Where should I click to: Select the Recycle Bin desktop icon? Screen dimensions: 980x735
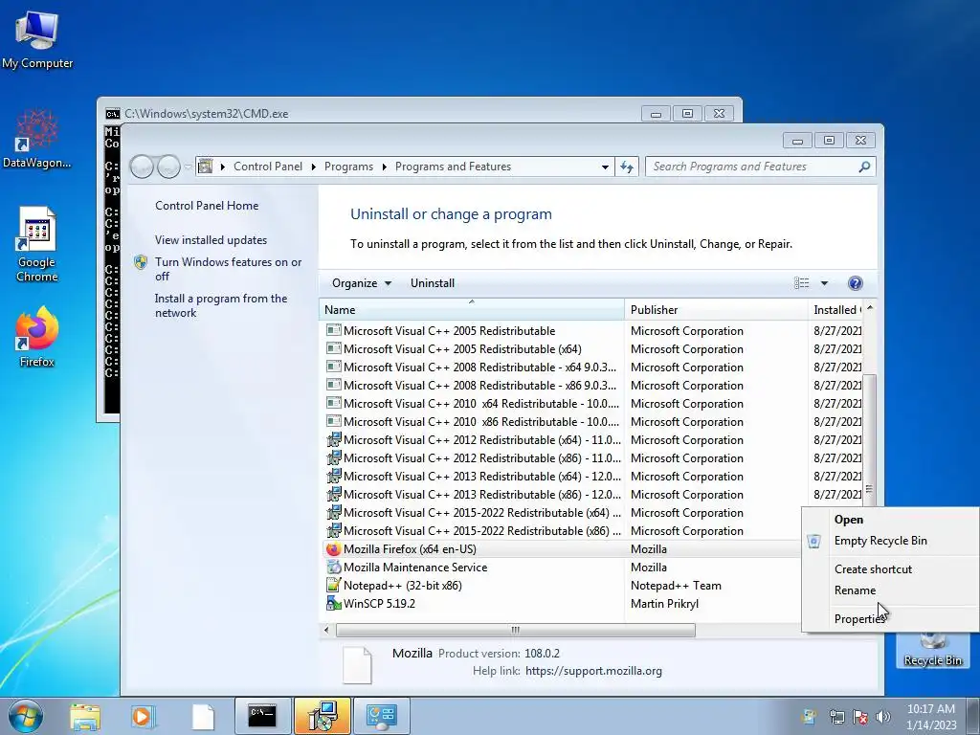tap(932, 650)
